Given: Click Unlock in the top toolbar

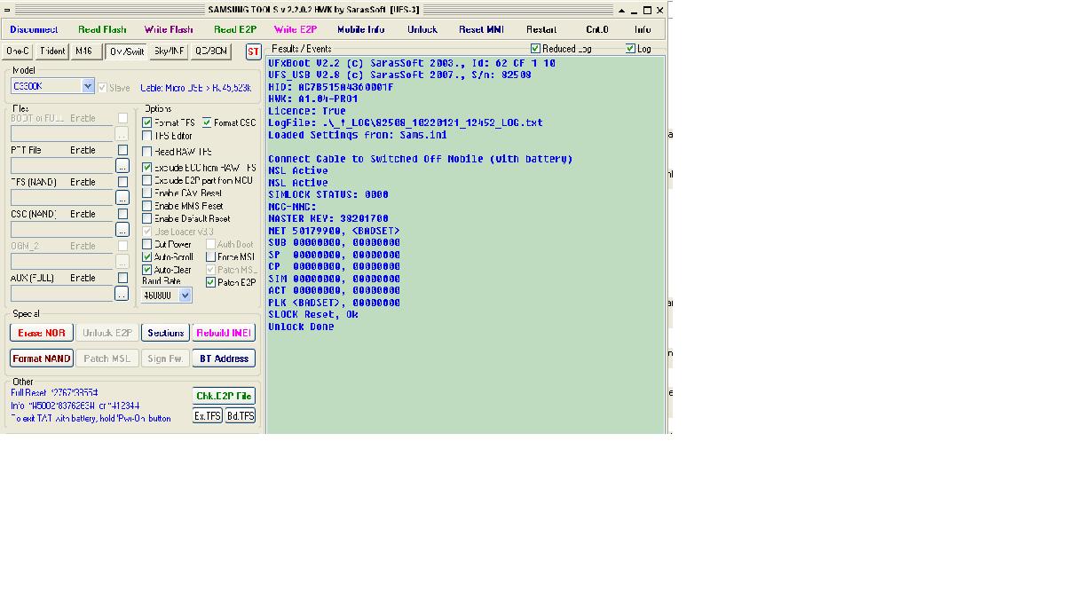Looking at the screenshot, I should (x=422, y=29).
